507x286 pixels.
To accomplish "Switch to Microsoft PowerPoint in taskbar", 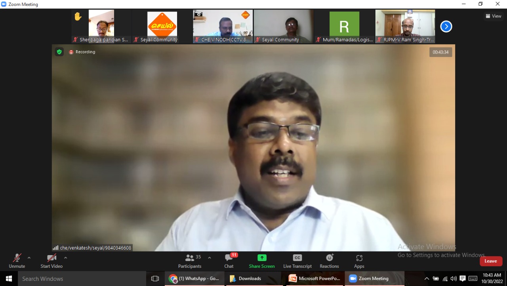I will coord(315,278).
